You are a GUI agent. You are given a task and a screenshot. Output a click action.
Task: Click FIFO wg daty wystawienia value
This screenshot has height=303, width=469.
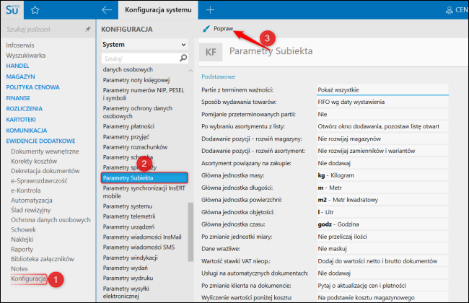tap(382, 102)
